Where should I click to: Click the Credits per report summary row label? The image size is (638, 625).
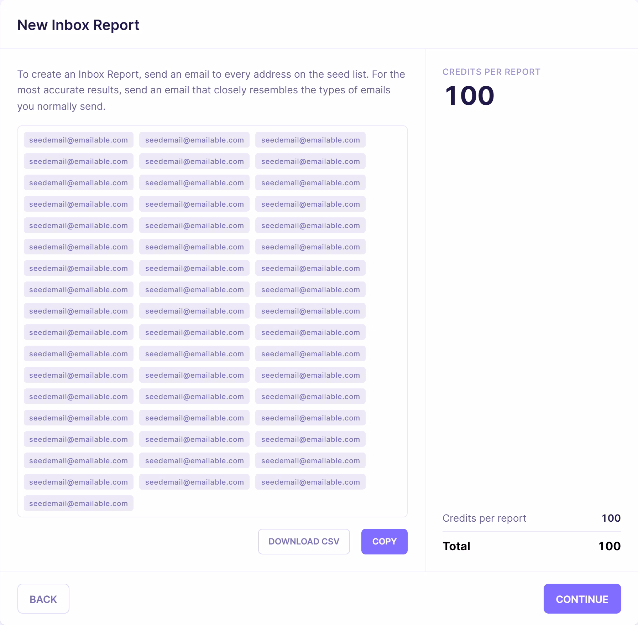point(484,518)
